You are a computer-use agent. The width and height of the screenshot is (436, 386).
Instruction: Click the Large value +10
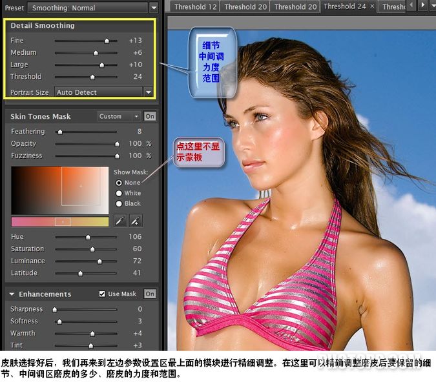[136, 65]
